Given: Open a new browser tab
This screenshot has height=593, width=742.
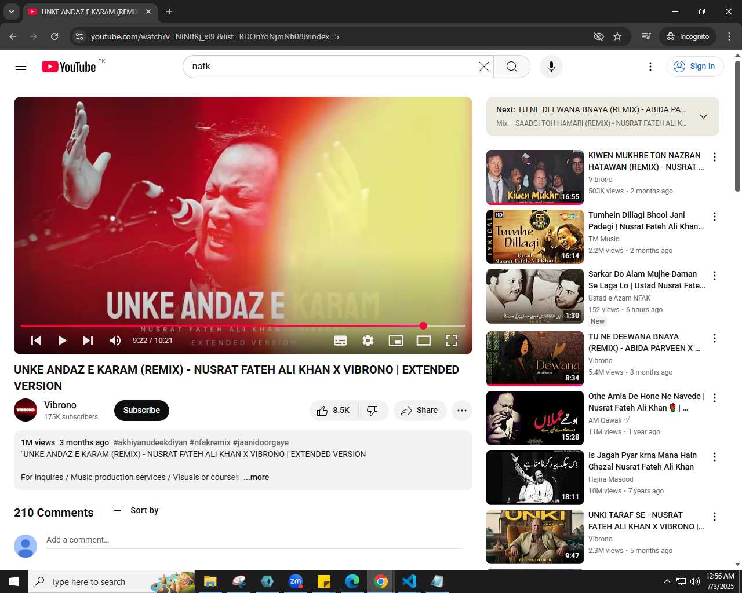Looking at the screenshot, I should 169,12.
